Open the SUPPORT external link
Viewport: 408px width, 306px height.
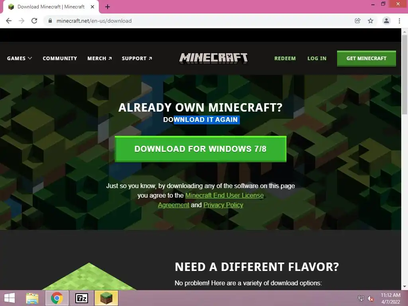click(137, 58)
